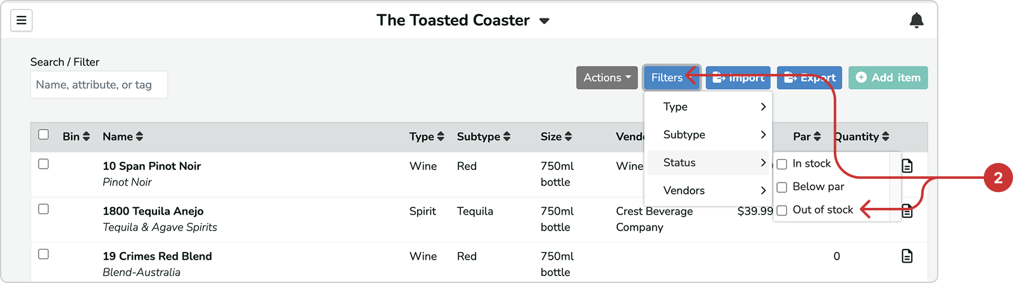Open the hamburger menu icon

[21, 21]
